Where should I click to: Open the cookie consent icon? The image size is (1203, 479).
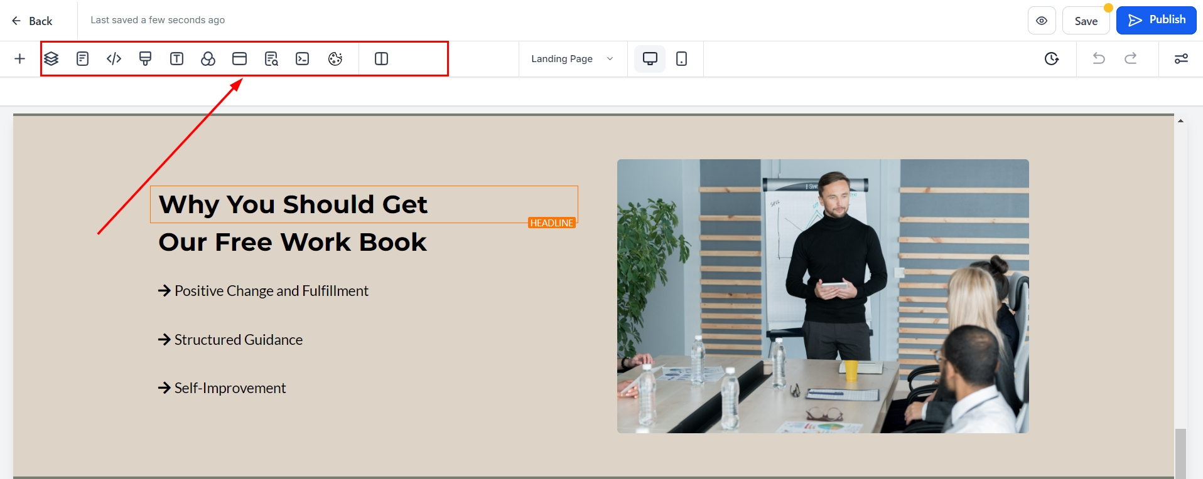click(x=335, y=59)
